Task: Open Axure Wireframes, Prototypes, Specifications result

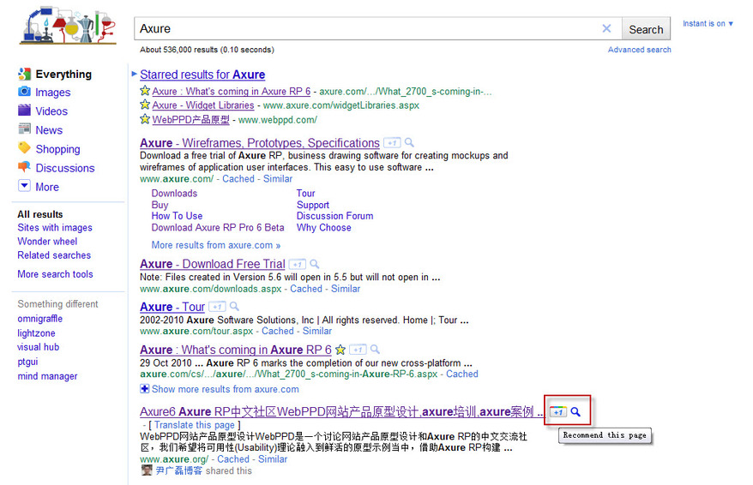Action: 259,143
